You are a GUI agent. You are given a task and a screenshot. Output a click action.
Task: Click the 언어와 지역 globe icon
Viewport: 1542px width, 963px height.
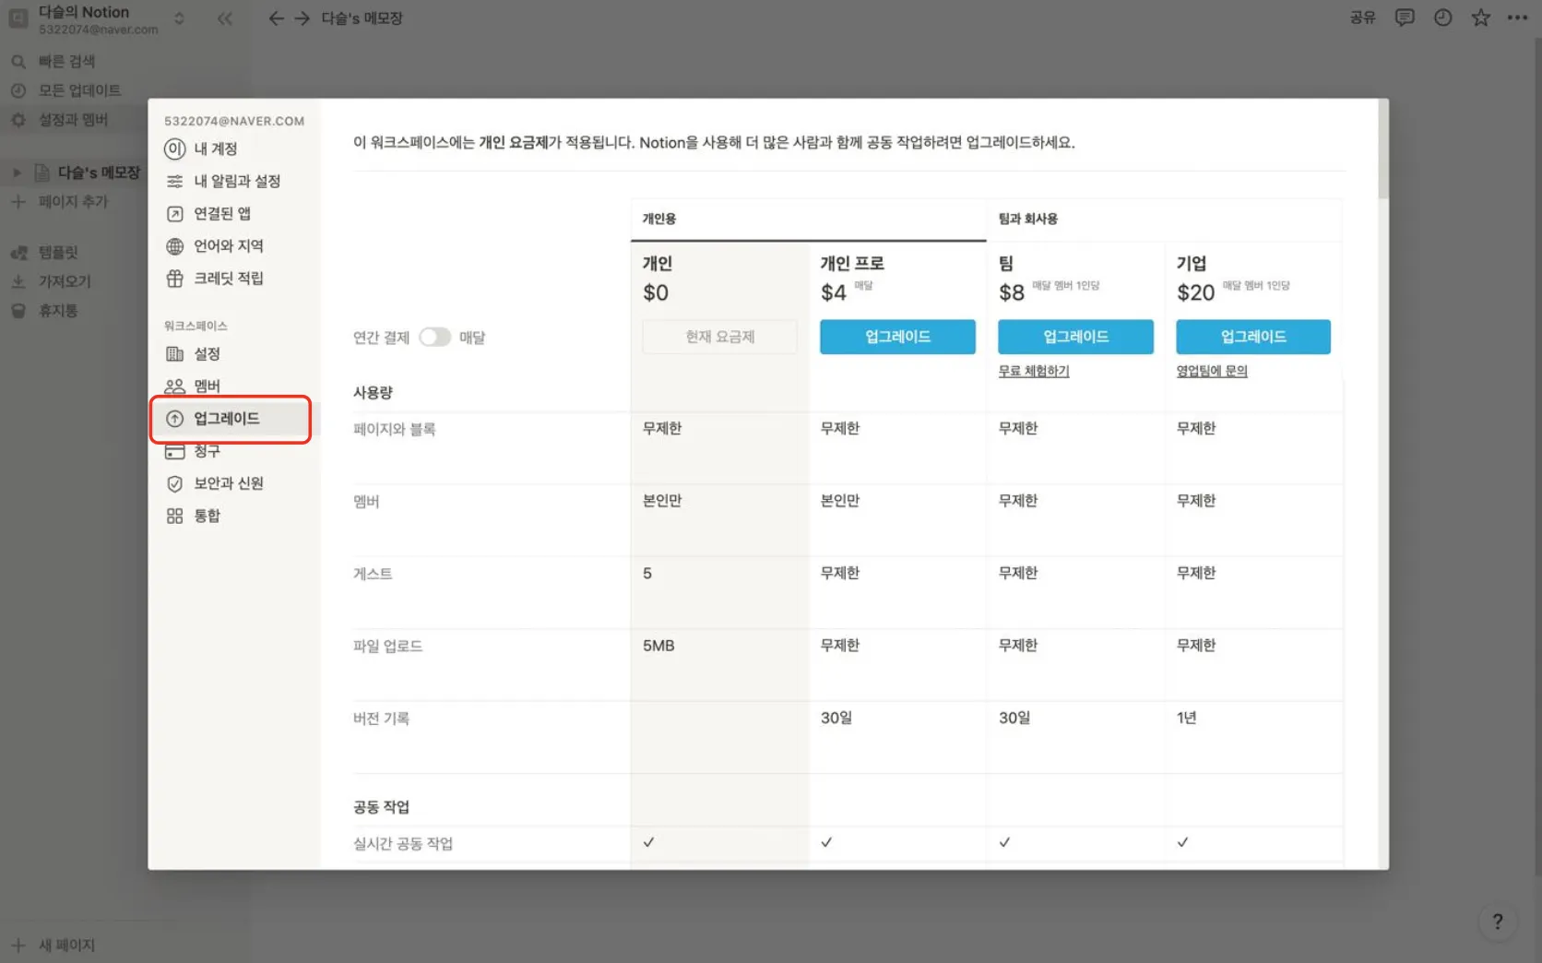(174, 246)
